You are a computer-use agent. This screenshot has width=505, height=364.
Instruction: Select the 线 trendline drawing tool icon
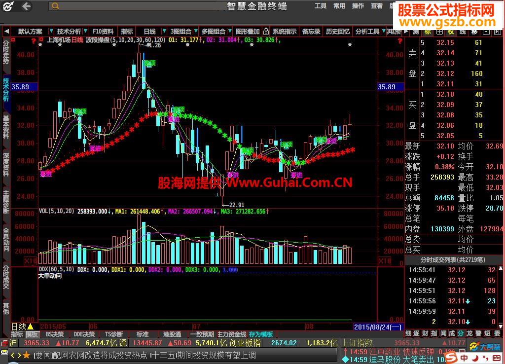coord(463,31)
